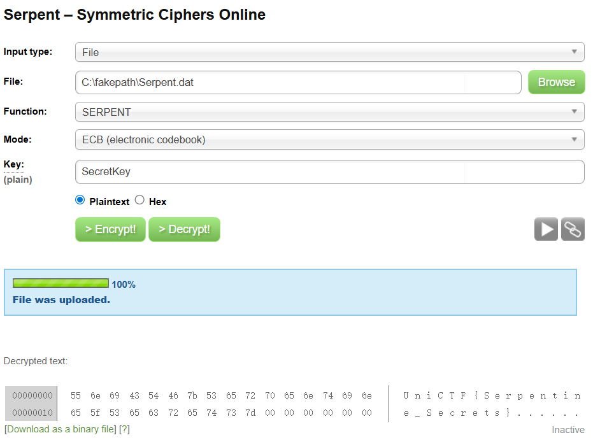Click the File path text field

point(297,82)
